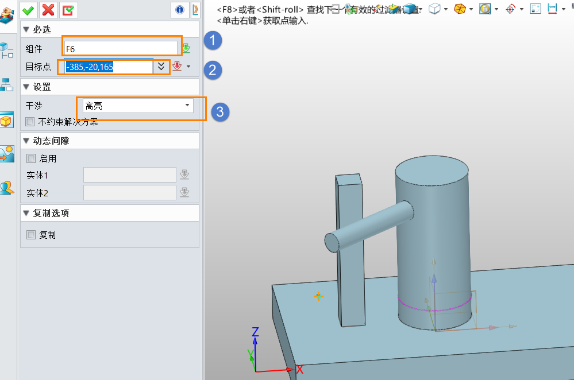Open dropdown arrow next to magnifier zoom icon
The height and width of the screenshot is (380, 574).
[x=496, y=9]
